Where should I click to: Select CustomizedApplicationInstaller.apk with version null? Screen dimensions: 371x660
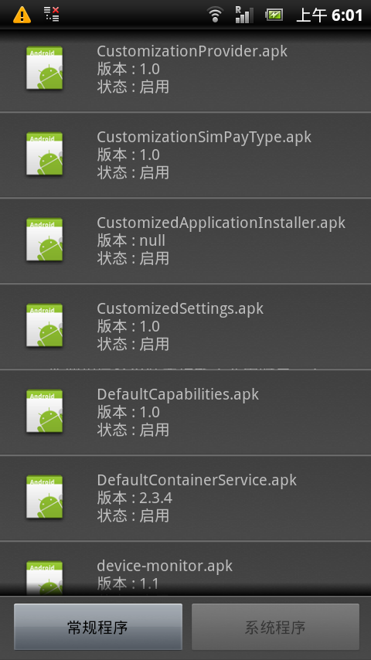[185, 241]
